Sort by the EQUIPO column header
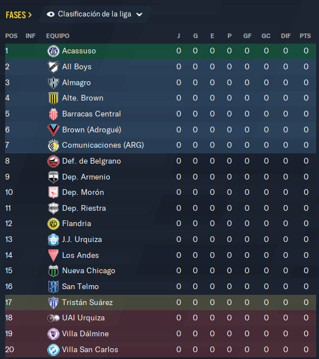The image size is (319, 359). pos(58,36)
